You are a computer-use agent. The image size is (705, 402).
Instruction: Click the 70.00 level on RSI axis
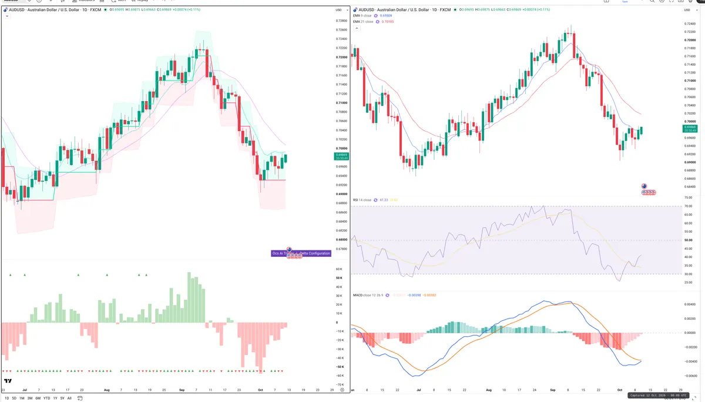point(689,206)
